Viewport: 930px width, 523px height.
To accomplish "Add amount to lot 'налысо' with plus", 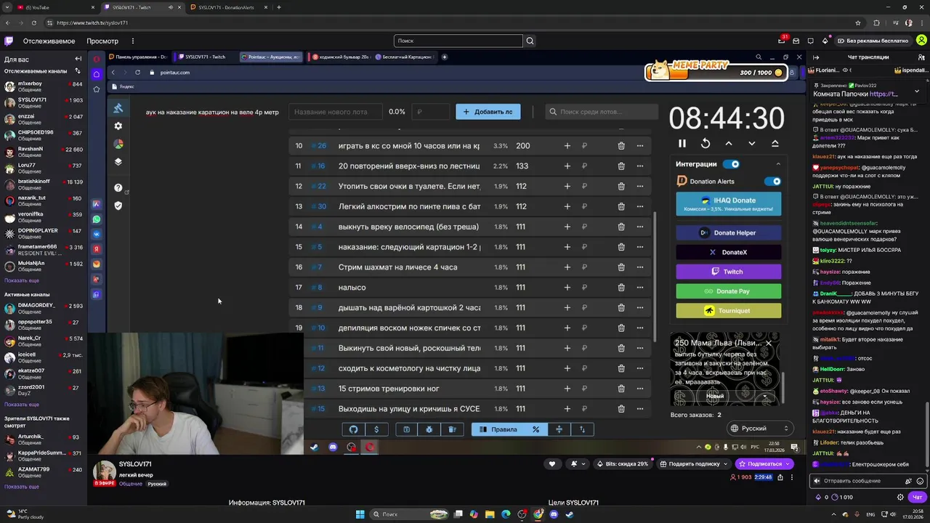I will click(567, 288).
